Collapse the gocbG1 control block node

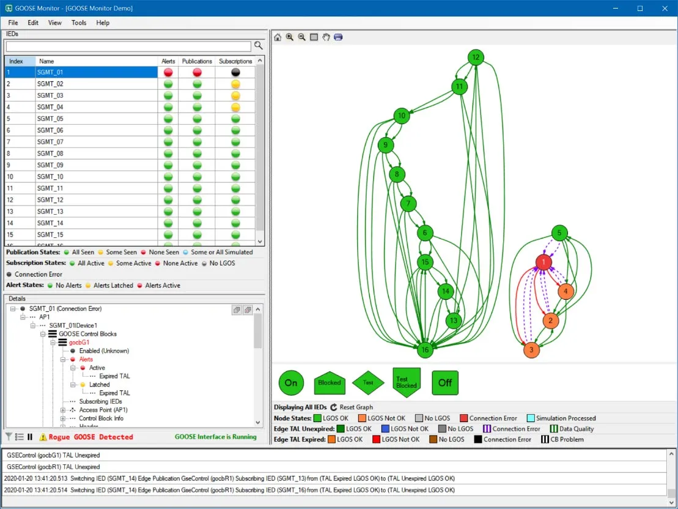tap(53, 343)
